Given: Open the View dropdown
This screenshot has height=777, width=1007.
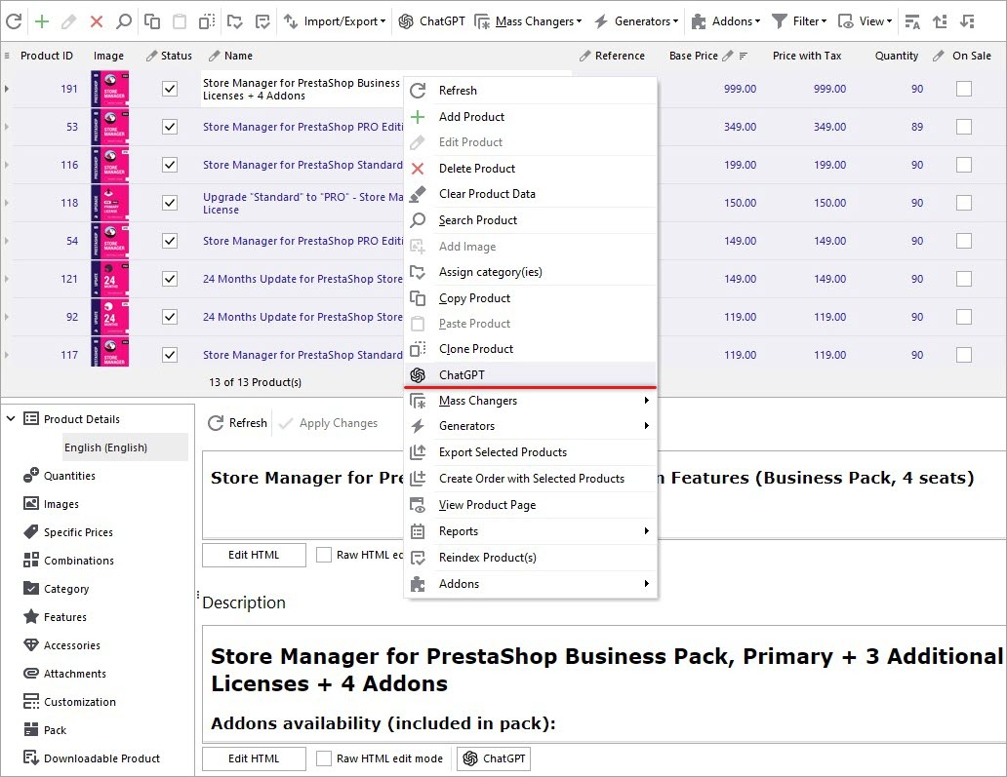Looking at the screenshot, I should [x=866, y=21].
